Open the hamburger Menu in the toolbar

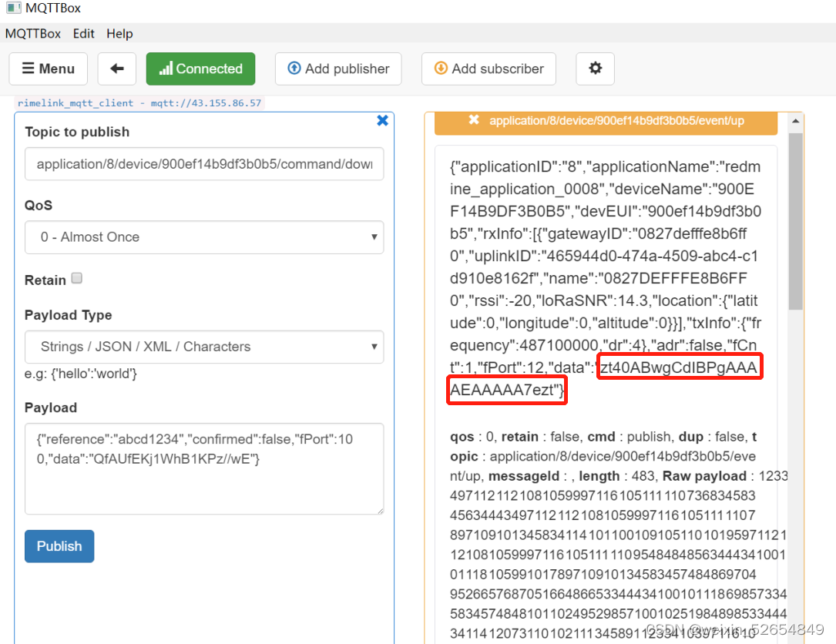pyautogui.click(x=48, y=69)
